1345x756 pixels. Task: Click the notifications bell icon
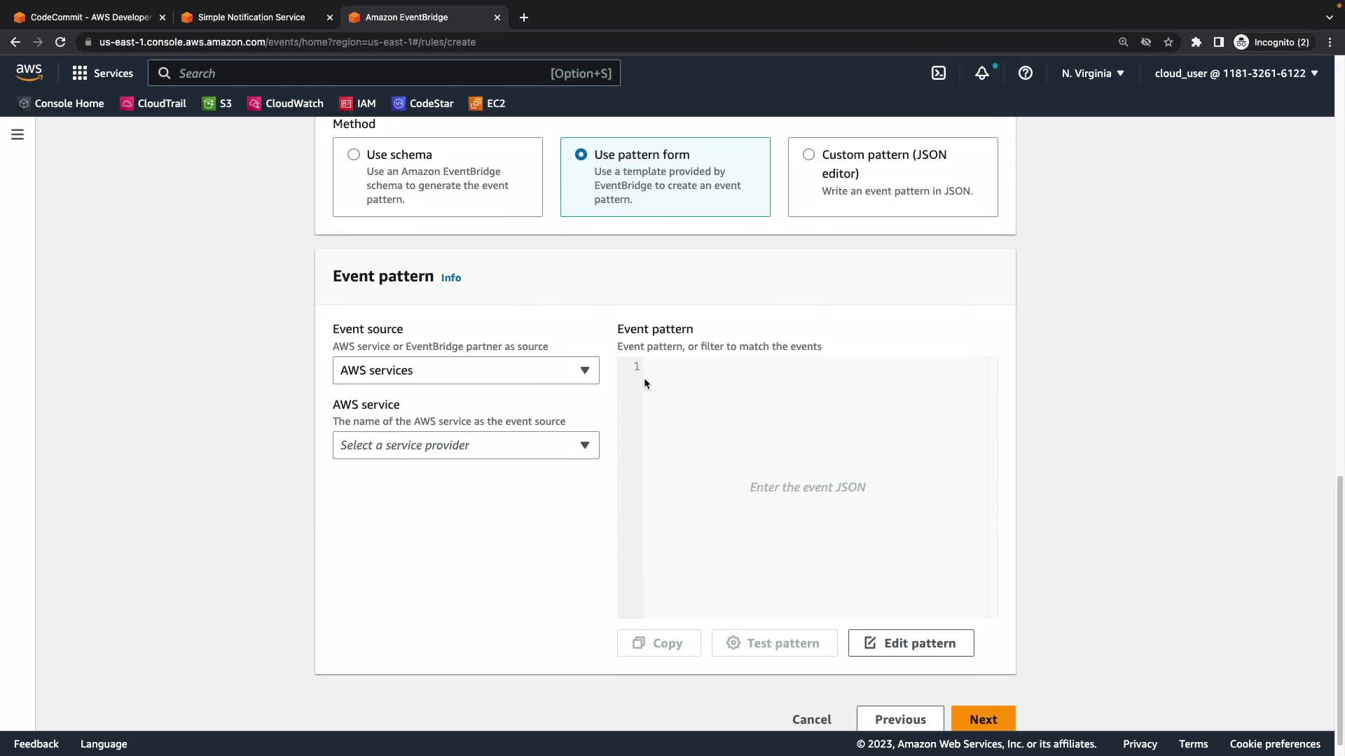pos(982,73)
